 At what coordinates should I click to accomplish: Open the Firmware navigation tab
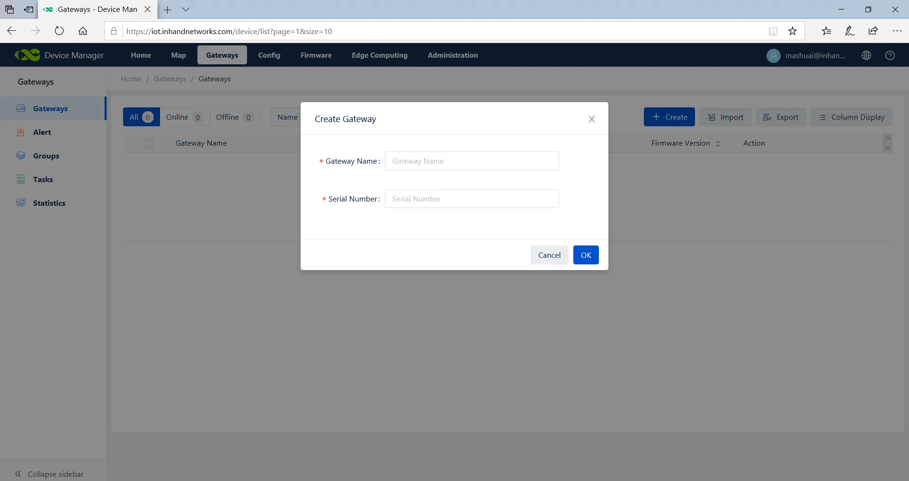pyautogui.click(x=316, y=55)
